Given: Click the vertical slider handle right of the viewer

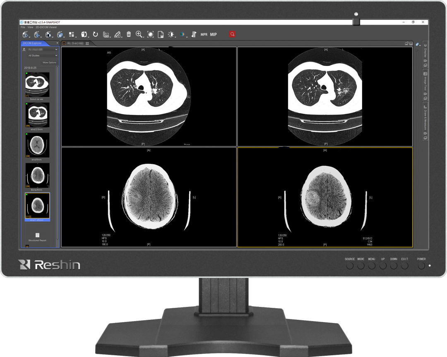Looking at the screenshot, I should 417,50.
